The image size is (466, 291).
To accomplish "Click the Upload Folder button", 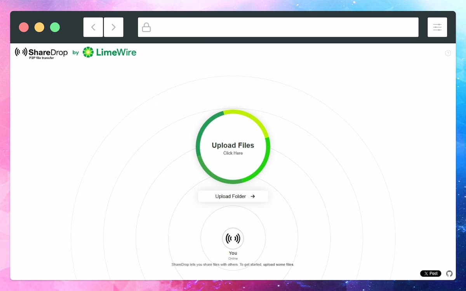I will 233,196.
